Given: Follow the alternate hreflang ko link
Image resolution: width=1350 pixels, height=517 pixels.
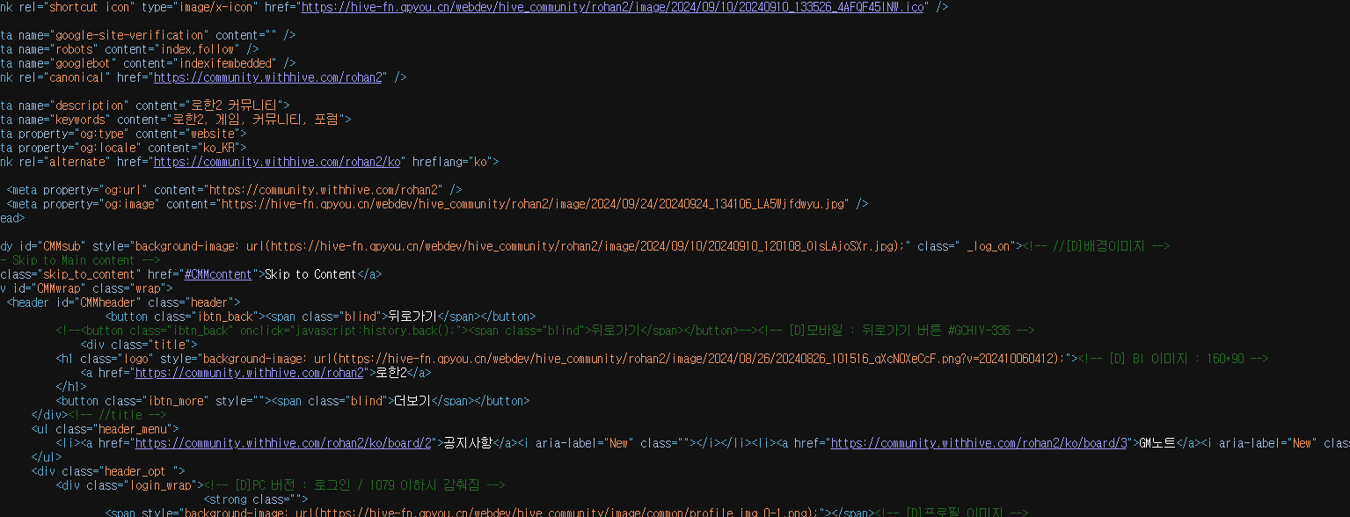Looking at the screenshot, I should [x=278, y=162].
